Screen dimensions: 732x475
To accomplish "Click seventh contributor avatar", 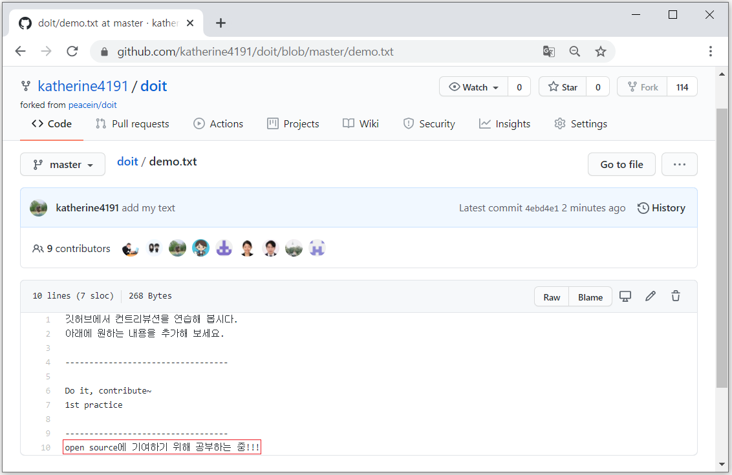I will point(271,249).
